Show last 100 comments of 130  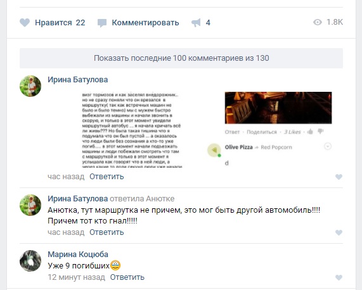(x=181, y=58)
